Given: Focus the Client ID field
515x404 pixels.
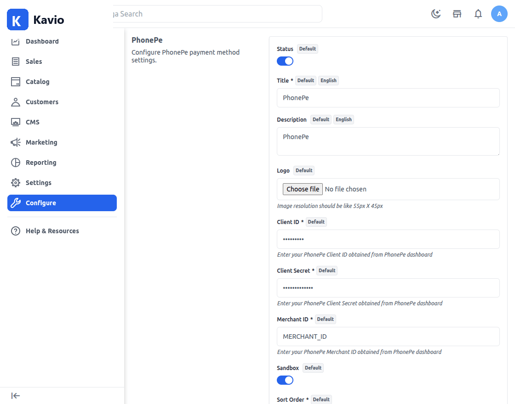Looking at the screenshot, I should 388,239.
